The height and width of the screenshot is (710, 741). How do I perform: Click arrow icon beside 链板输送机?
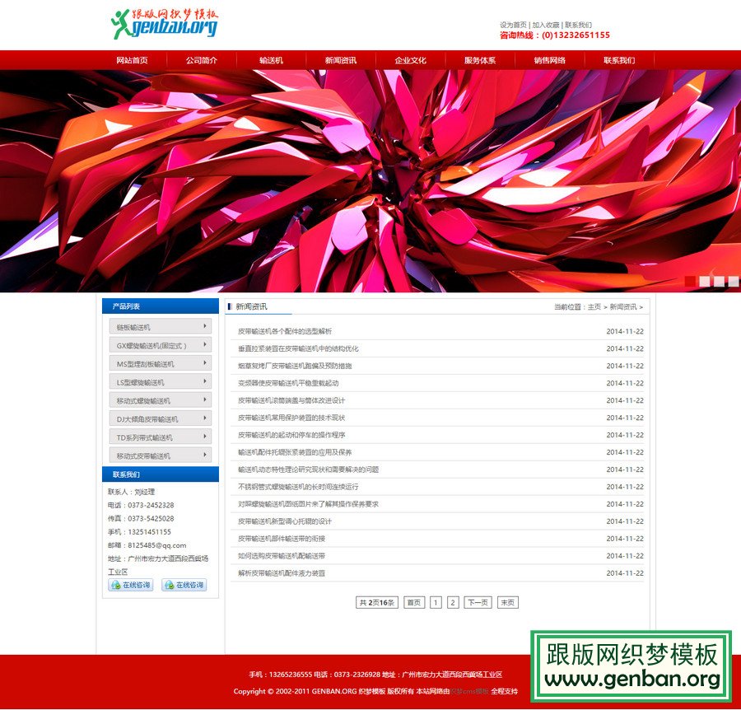click(204, 327)
